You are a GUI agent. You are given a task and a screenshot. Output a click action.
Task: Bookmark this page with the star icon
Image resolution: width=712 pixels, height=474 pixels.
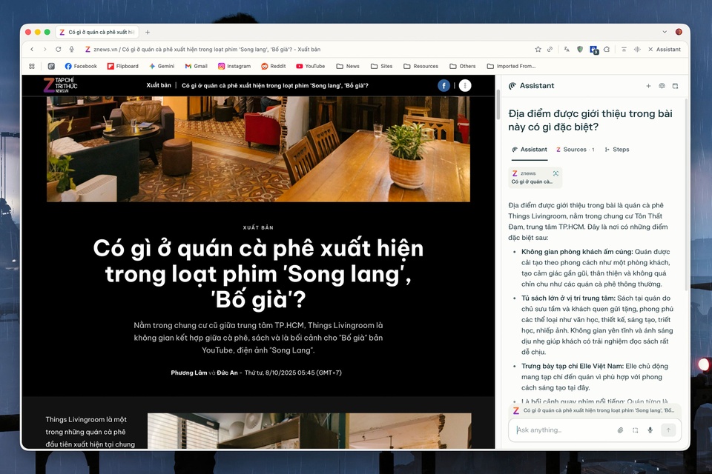tap(538, 49)
